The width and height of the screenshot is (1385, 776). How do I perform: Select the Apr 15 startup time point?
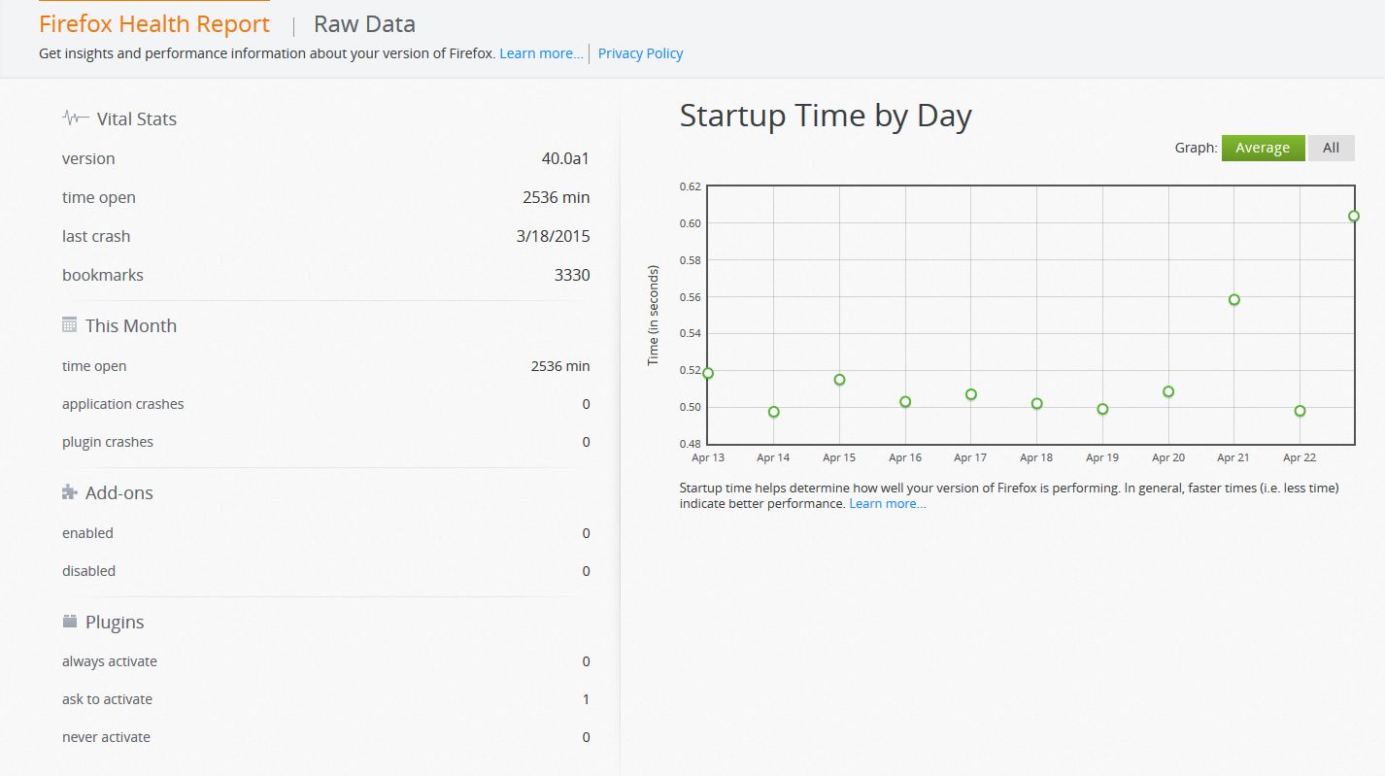point(839,380)
